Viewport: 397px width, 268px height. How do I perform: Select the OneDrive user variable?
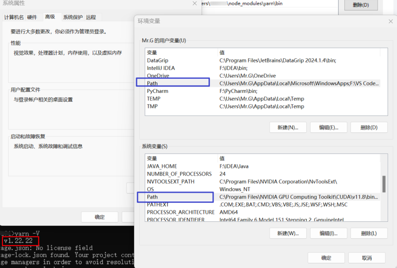coord(158,75)
